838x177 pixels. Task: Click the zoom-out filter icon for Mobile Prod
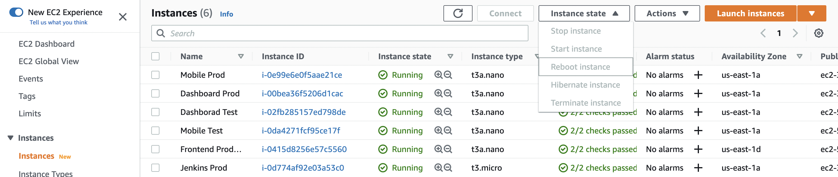click(448, 75)
